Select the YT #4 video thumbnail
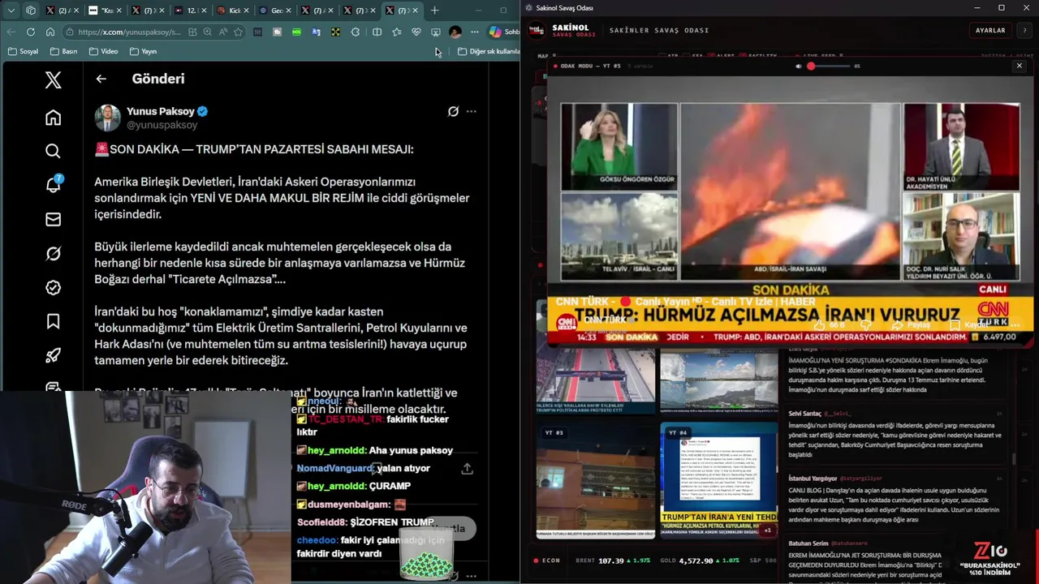This screenshot has height=584, width=1039. coord(719,480)
